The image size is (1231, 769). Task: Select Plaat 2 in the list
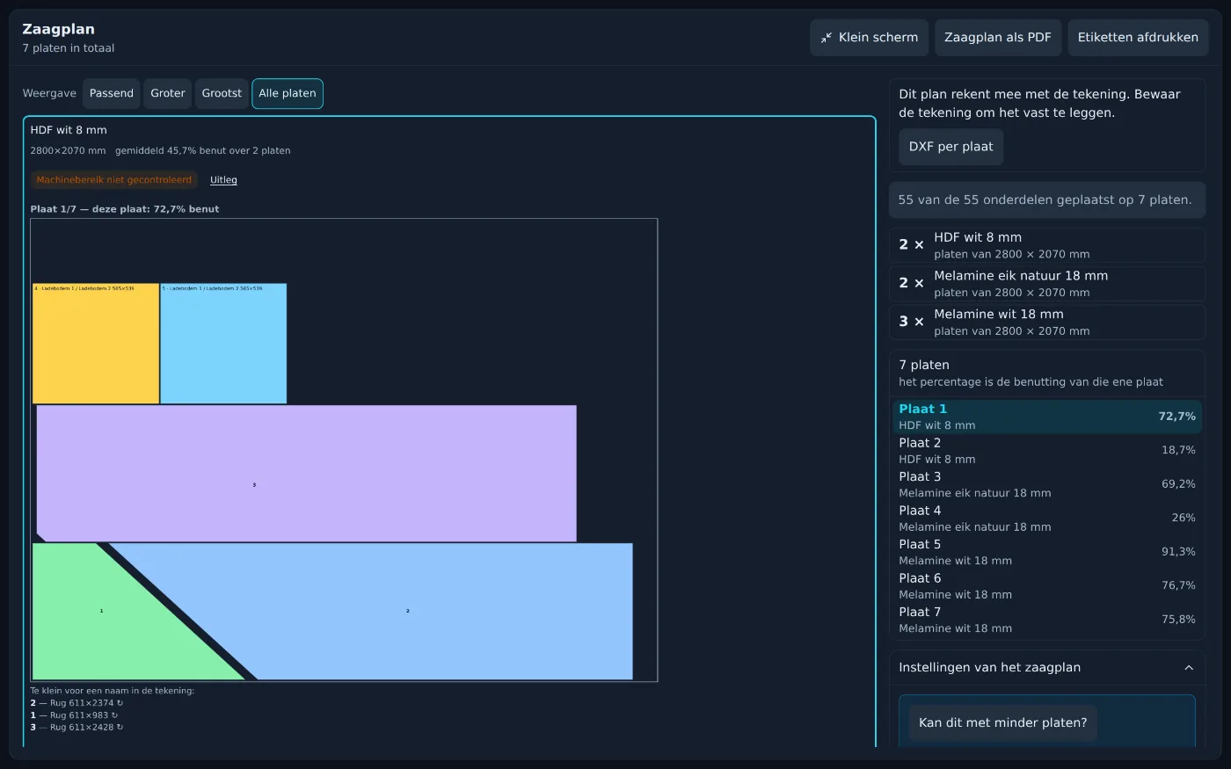pyautogui.click(x=1047, y=451)
